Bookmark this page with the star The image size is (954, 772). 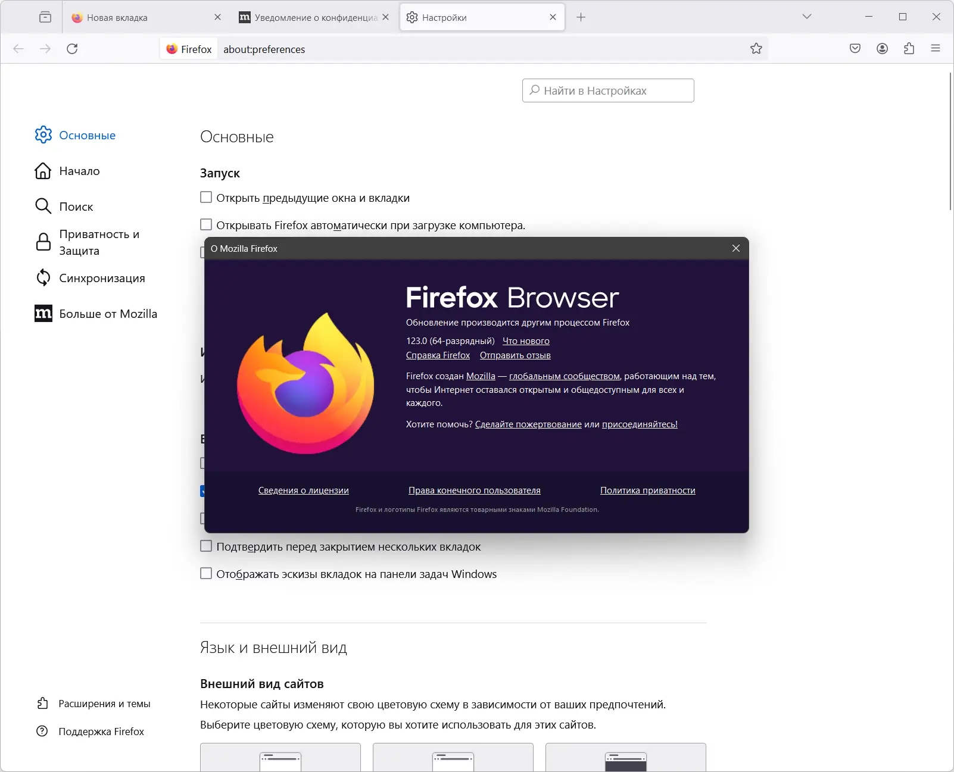click(756, 49)
